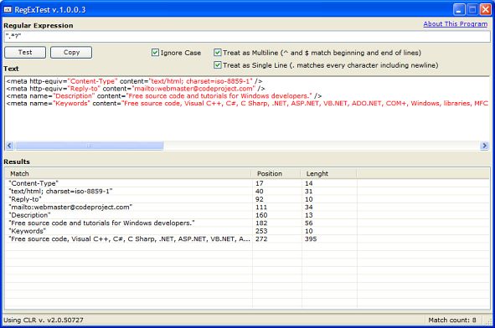Click the Text area scroll left arrow
The height and width of the screenshot is (328, 495).
click(x=9, y=146)
